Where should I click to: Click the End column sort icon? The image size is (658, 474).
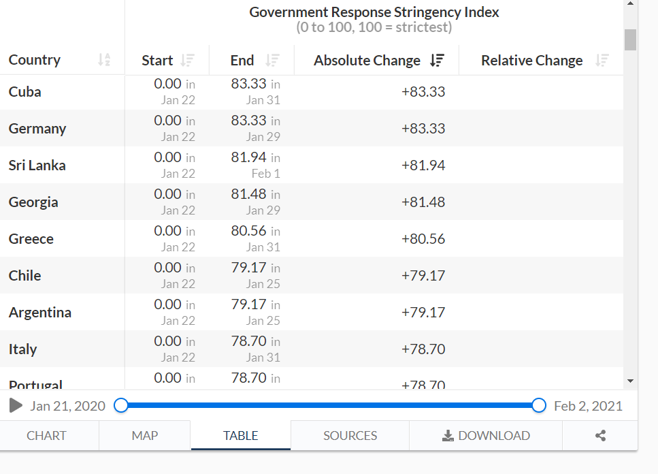tap(272, 61)
